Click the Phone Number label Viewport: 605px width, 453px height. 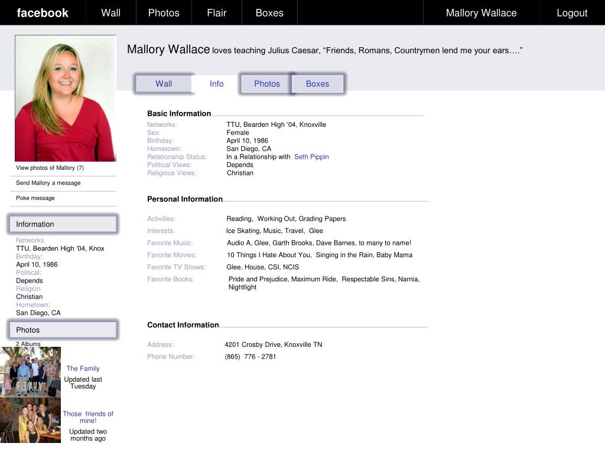171,357
